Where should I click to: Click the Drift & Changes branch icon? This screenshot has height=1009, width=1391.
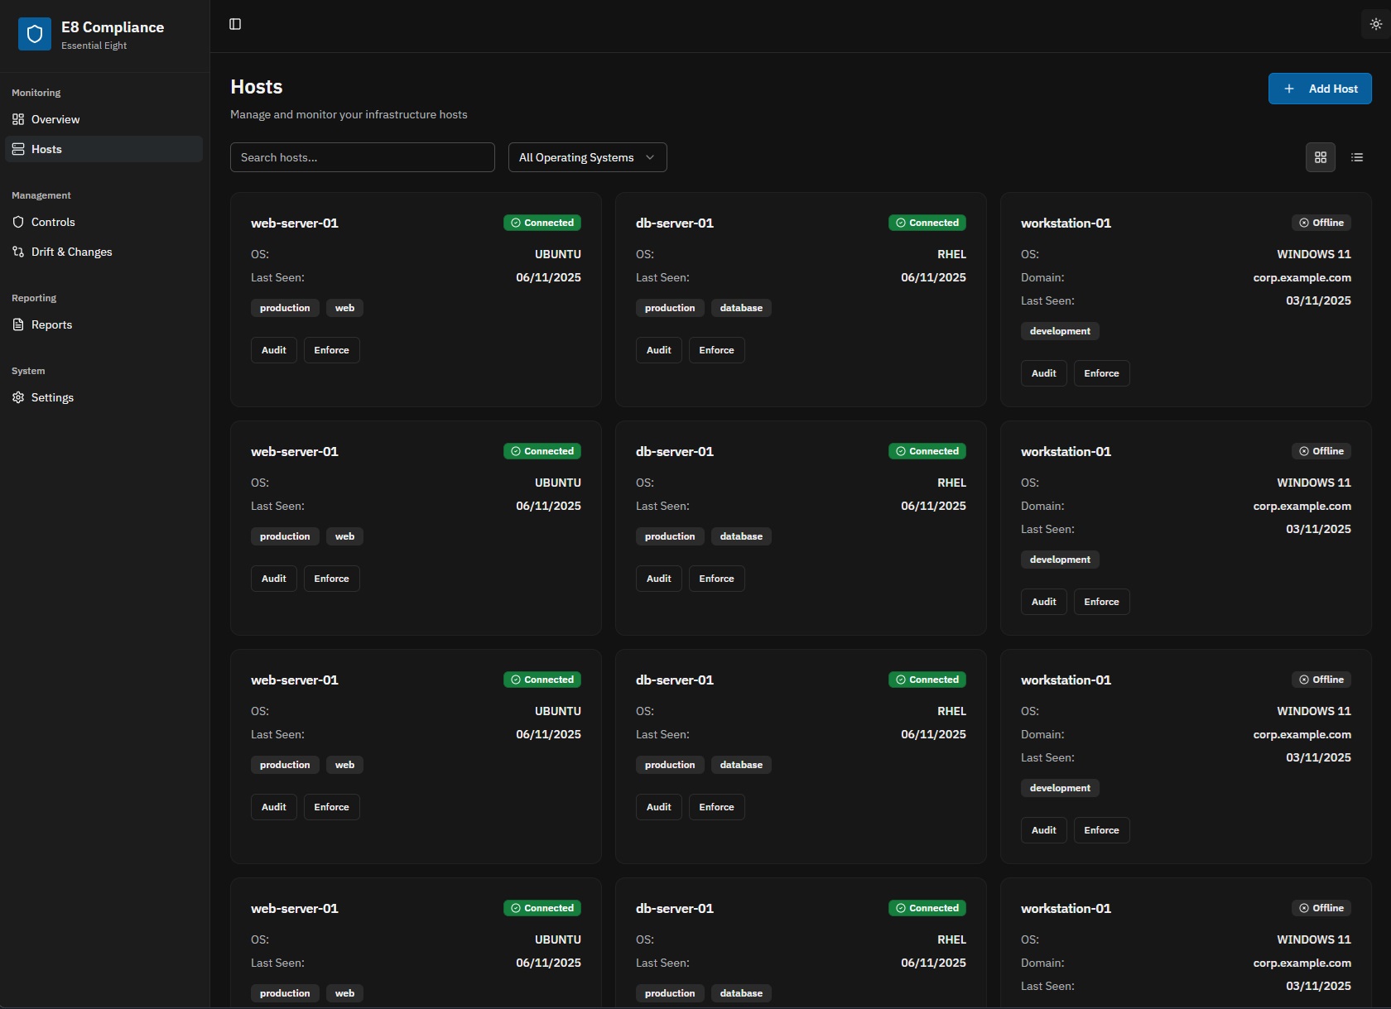18,252
